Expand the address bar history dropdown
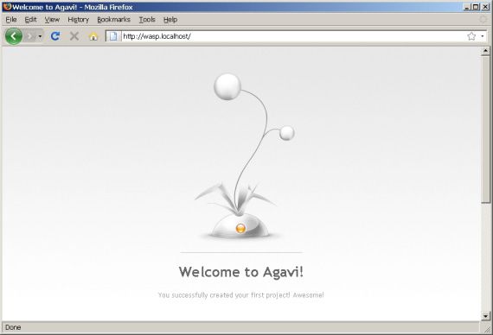 [483, 36]
